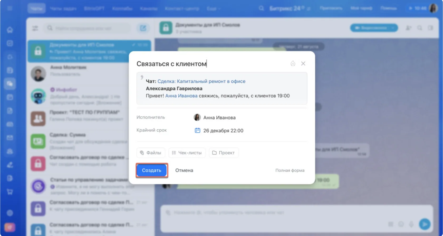Open the Анна Иванова mention link
Image resolution: width=443 pixels, height=236 pixels.
click(181, 96)
